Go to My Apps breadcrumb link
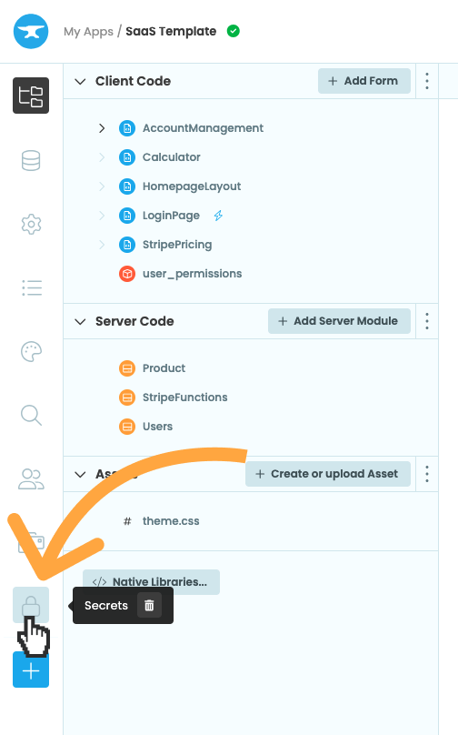 coord(88,32)
